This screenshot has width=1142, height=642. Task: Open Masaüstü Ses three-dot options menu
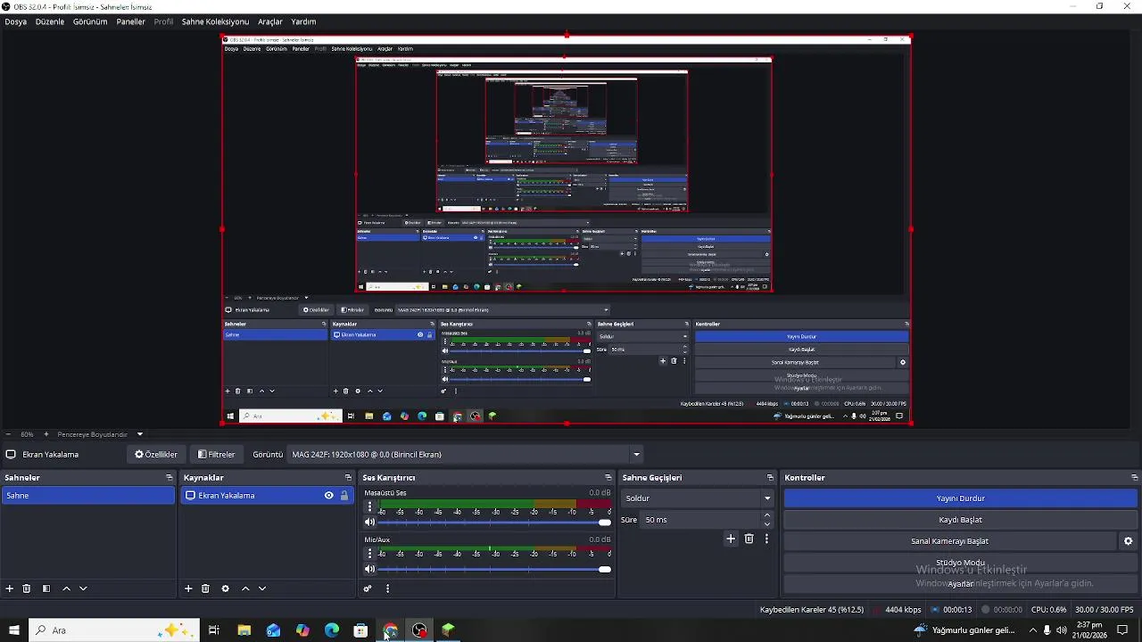click(x=369, y=506)
